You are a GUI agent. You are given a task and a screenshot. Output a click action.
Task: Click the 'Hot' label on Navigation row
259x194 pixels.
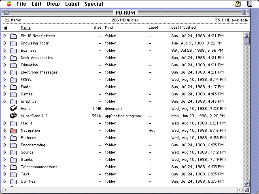[x=152, y=131]
